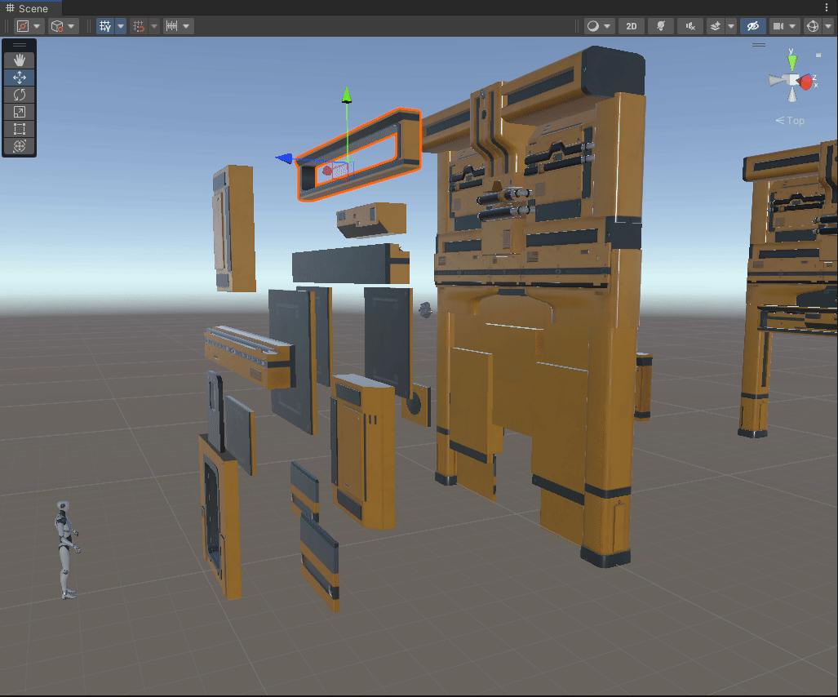Mute scene audio
This screenshot has width=838, height=697.
pyautogui.click(x=689, y=25)
